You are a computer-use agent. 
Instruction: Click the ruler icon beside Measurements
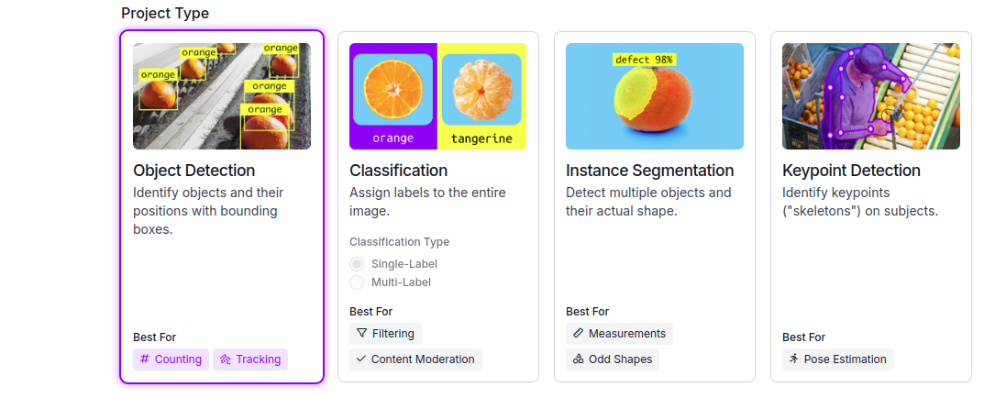pyautogui.click(x=578, y=334)
